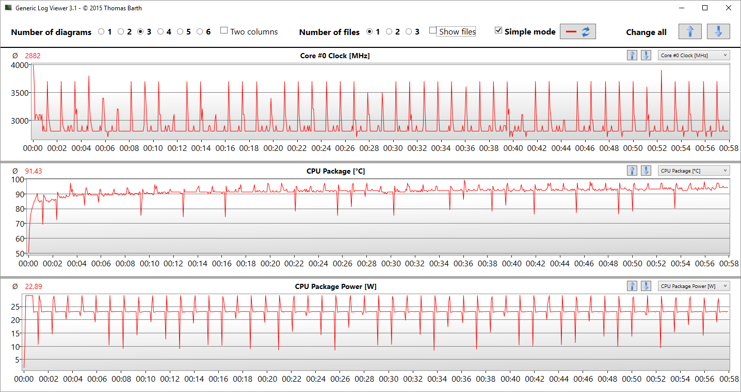Screen dimensions: 741x392
Task: Click down arrow for CPU Package °C diagram
Action: coord(646,171)
